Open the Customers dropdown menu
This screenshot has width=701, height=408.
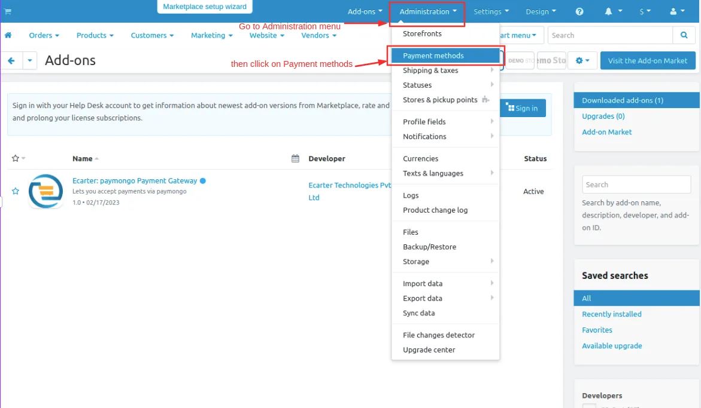(152, 35)
